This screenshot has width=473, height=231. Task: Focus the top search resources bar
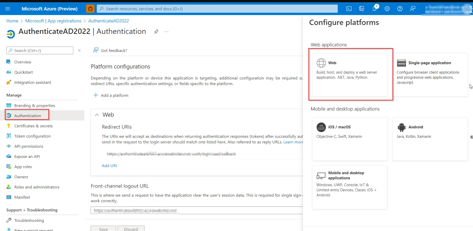pos(217,9)
